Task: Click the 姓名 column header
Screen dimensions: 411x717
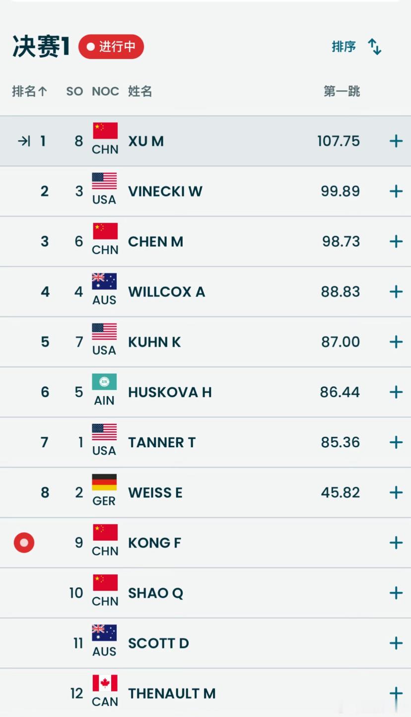Action: [140, 91]
